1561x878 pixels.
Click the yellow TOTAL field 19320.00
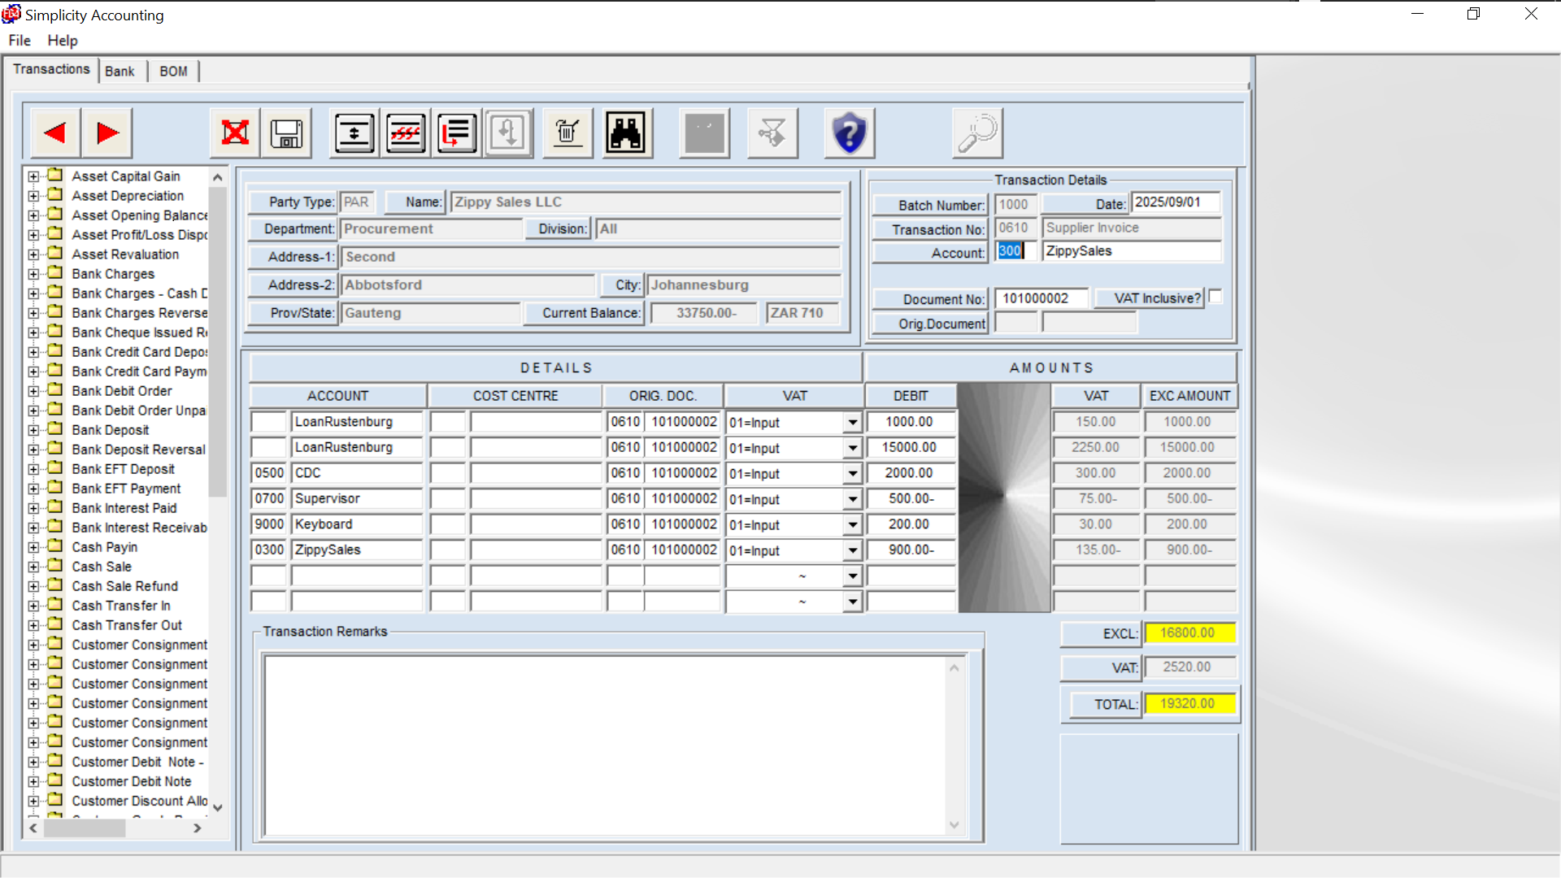[x=1189, y=703]
